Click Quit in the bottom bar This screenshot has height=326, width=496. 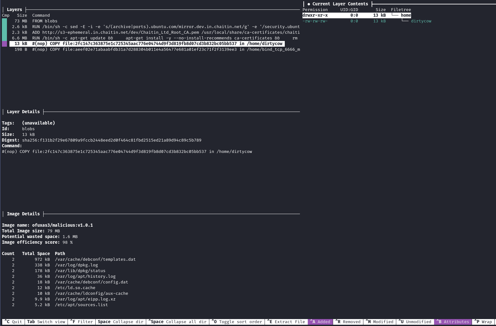(13, 322)
